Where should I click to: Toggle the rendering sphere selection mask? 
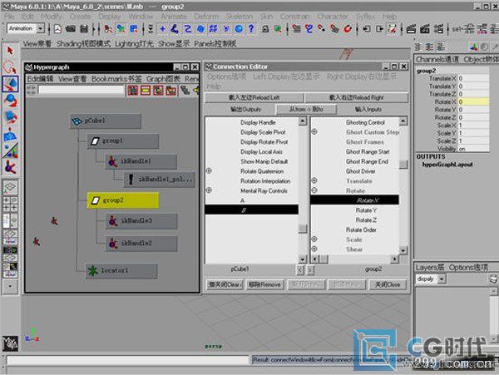click(239, 29)
